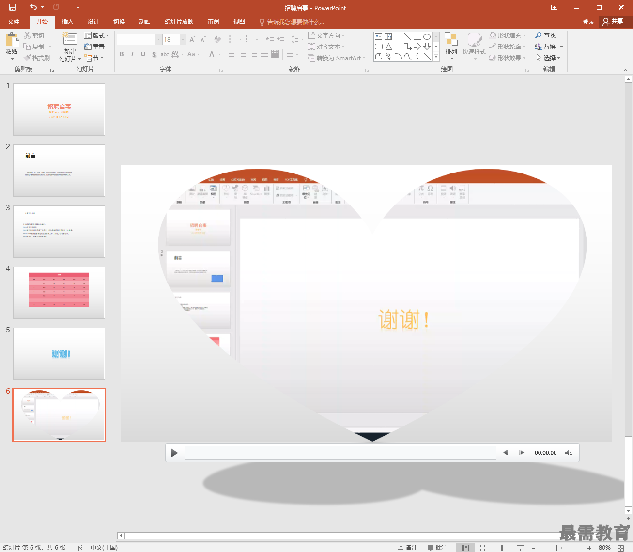Play the video with the play button
Image resolution: width=633 pixels, height=552 pixels.
tap(174, 453)
